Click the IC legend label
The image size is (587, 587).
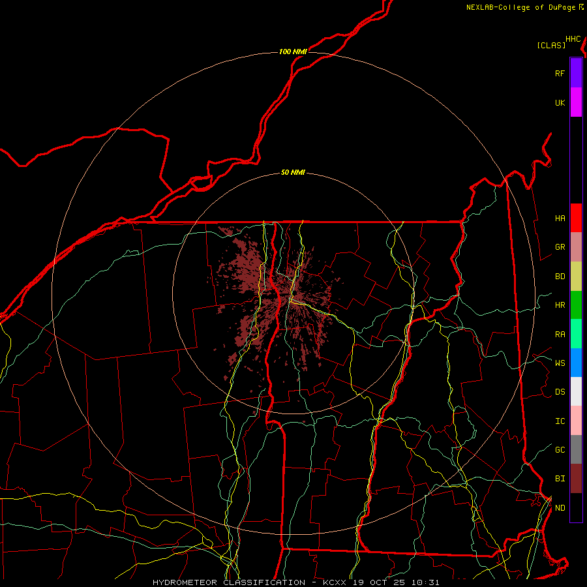[560, 421]
